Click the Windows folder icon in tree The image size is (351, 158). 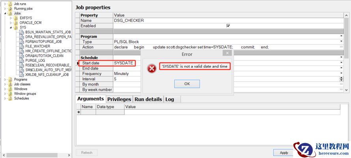pyautogui.click(x=10, y=89)
